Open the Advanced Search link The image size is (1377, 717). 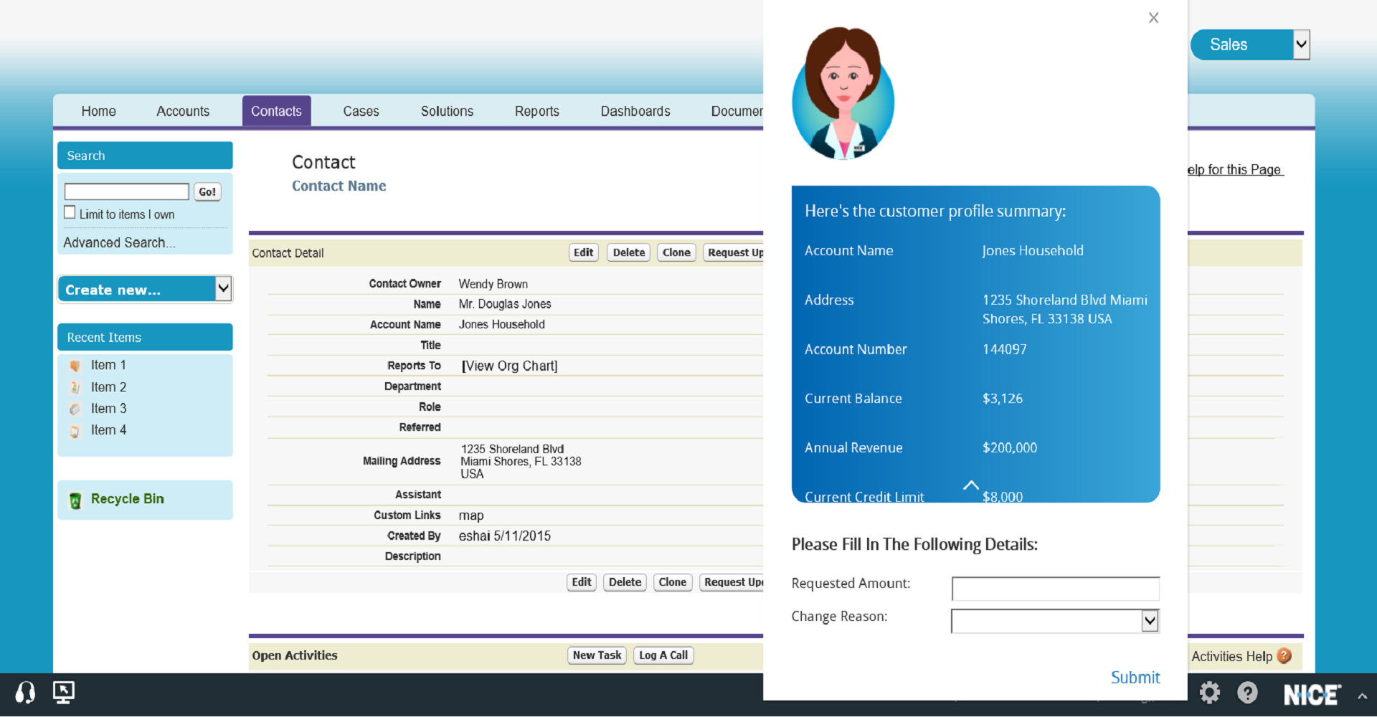[x=119, y=242]
